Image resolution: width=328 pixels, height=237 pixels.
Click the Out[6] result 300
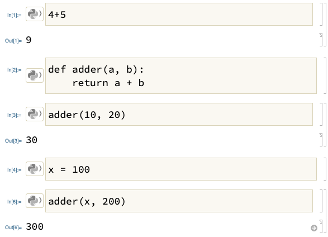tap(35, 227)
